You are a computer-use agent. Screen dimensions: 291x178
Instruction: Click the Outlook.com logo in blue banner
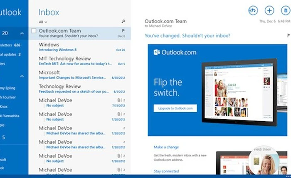coord(175,52)
